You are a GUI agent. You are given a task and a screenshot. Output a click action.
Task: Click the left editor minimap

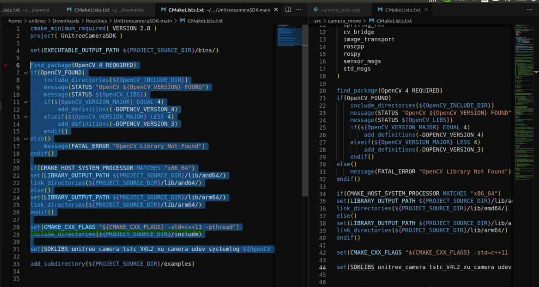coord(289,35)
